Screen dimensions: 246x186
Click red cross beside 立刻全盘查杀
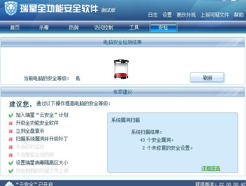(x=11, y=131)
